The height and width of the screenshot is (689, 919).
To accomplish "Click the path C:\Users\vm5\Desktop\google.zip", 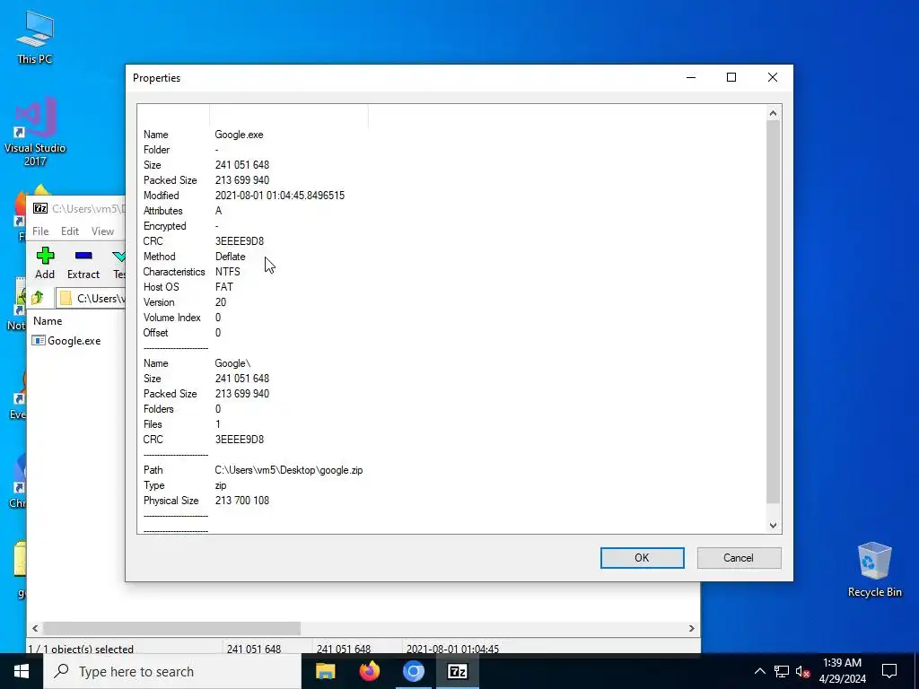I will (288, 470).
